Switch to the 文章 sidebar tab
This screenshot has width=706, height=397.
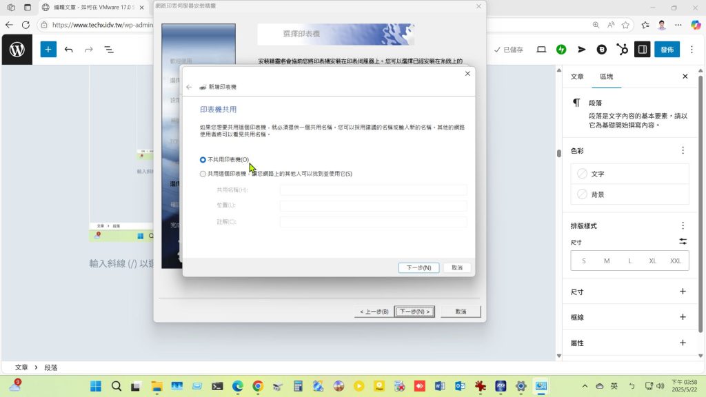(x=577, y=77)
